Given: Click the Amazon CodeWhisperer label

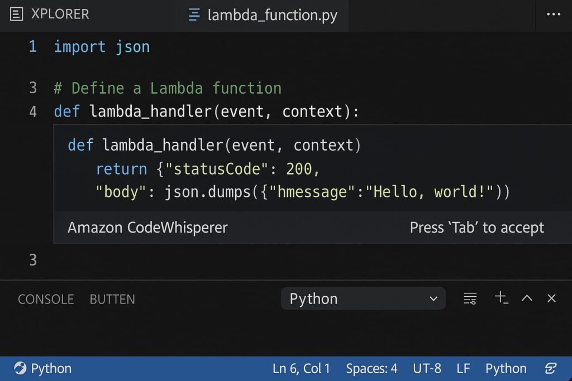Looking at the screenshot, I should pos(147,228).
